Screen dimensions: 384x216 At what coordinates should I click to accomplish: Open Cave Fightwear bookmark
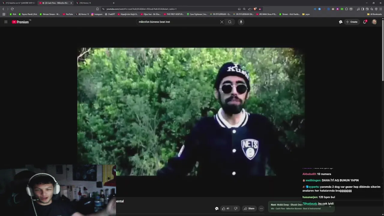point(197,14)
